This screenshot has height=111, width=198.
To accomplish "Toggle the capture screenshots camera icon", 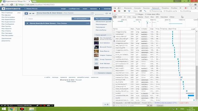I will coord(125,11).
